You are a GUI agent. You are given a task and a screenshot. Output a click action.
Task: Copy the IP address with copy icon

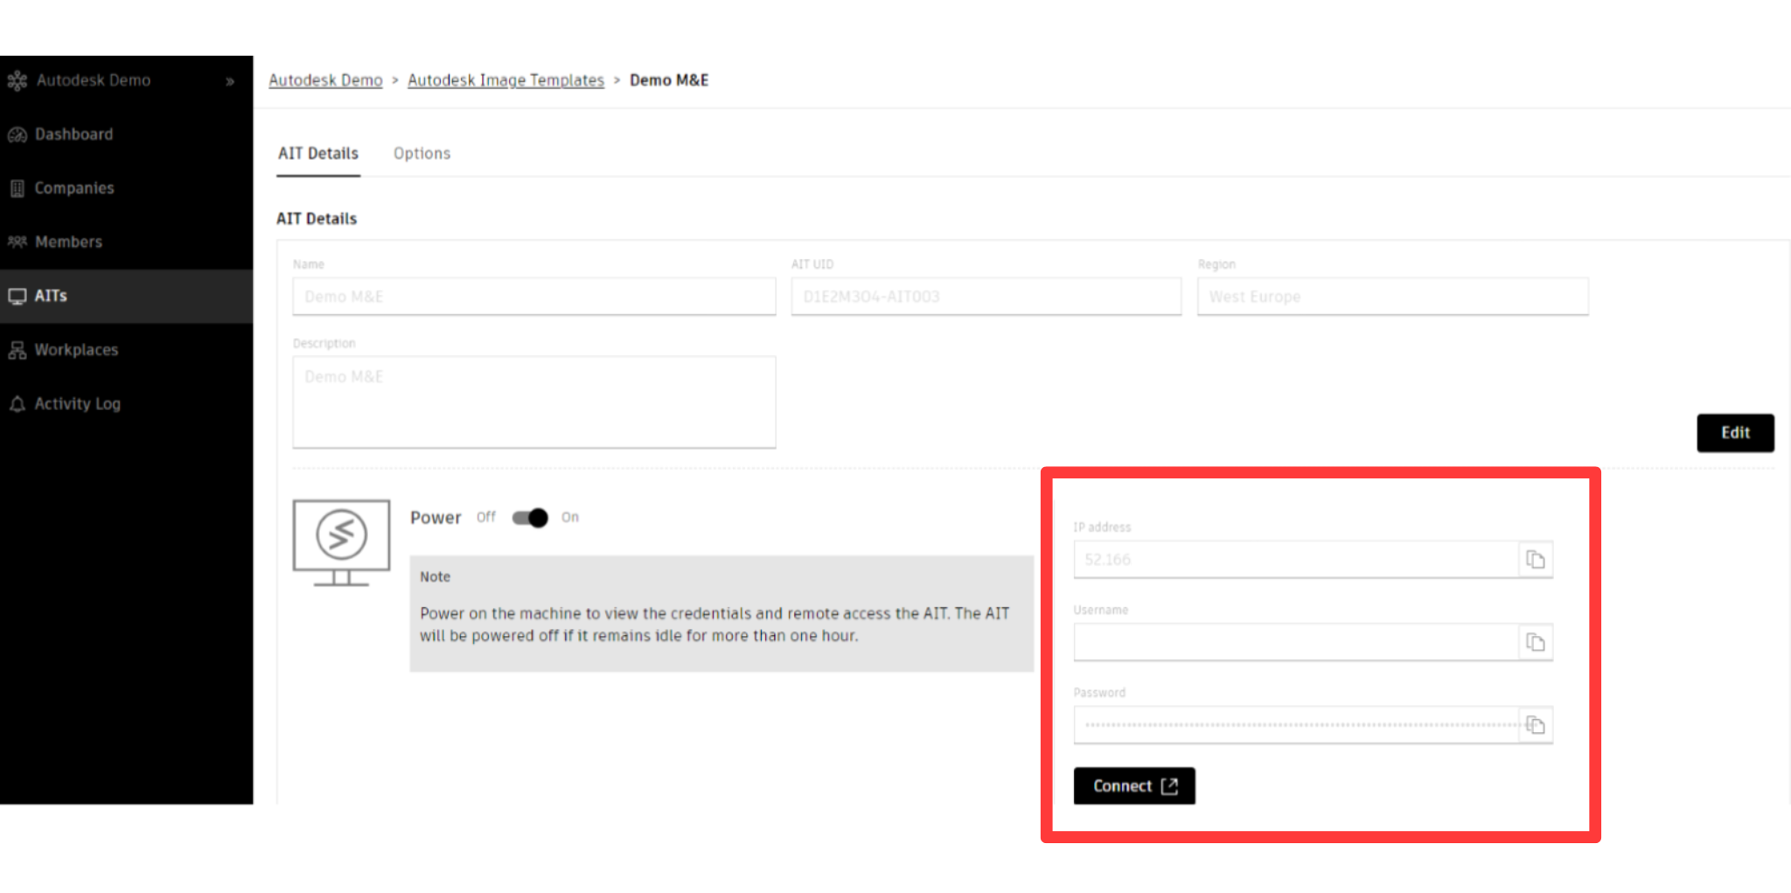pyautogui.click(x=1536, y=560)
